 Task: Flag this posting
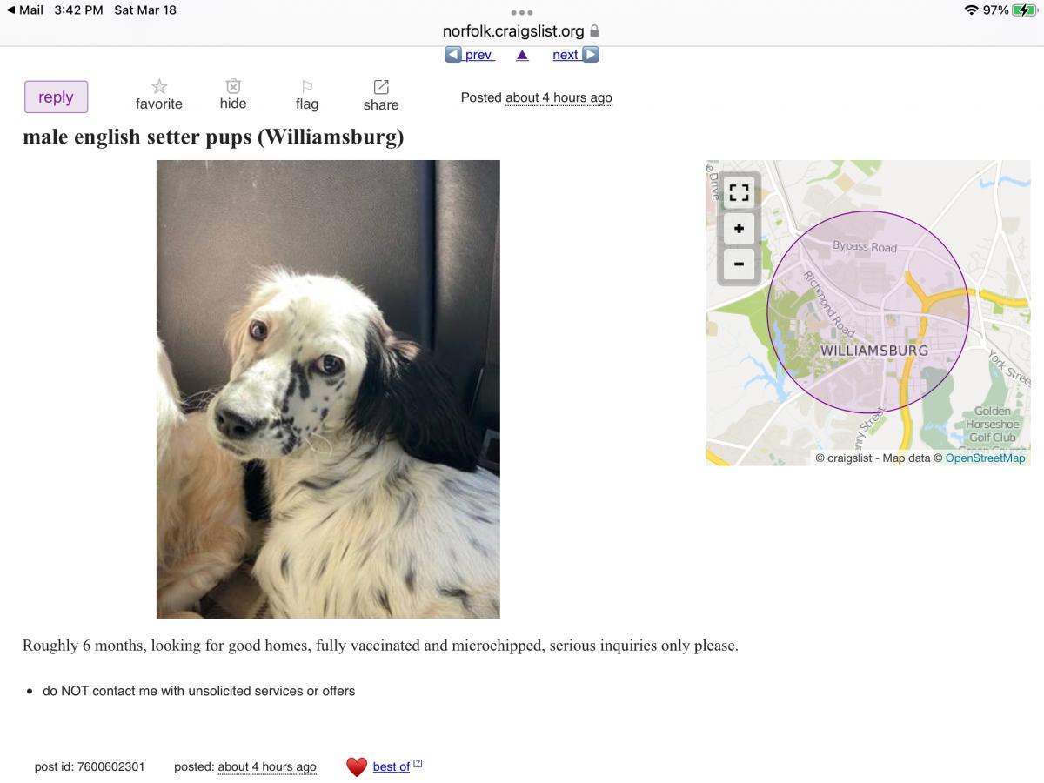pyautogui.click(x=307, y=86)
